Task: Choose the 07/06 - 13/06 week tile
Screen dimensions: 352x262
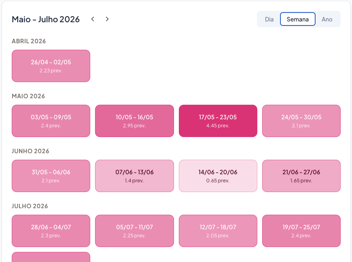Action: point(134,176)
